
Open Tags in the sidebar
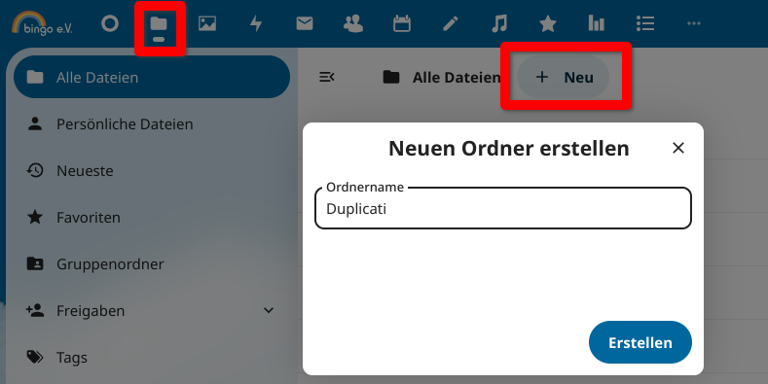pyautogui.click(x=152, y=358)
